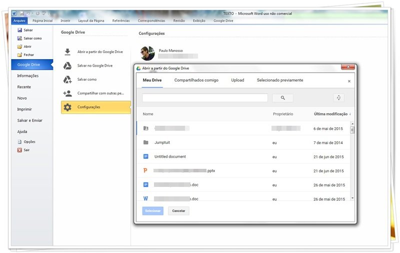Click the Salvar disk icon
This screenshot has height=253, width=400.
pyautogui.click(x=19, y=30)
